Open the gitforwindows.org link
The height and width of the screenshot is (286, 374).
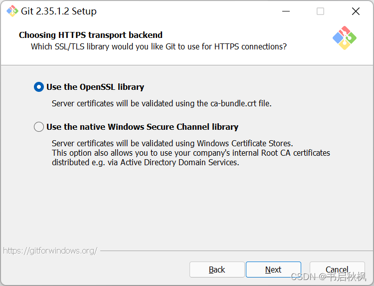[50, 251]
